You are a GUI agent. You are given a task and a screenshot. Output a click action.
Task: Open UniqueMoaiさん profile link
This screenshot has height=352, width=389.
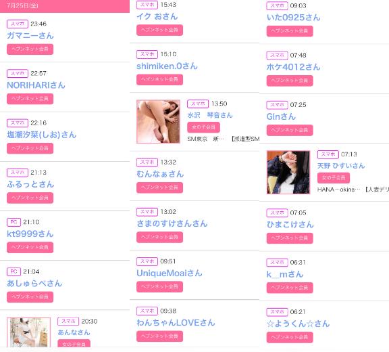click(x=170, y=273)
